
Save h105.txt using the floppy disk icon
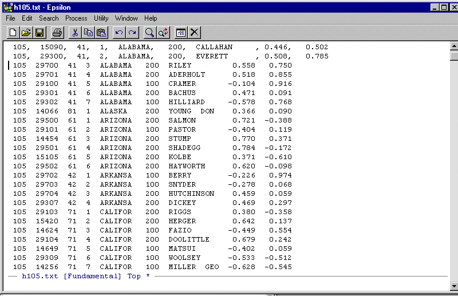[x=40, y=33]
